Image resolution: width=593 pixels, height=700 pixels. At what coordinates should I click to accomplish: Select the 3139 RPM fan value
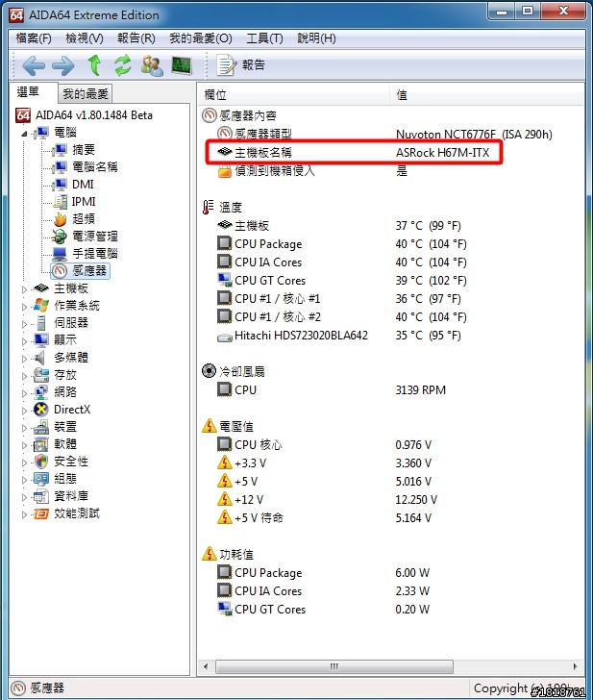coord(421,390)
